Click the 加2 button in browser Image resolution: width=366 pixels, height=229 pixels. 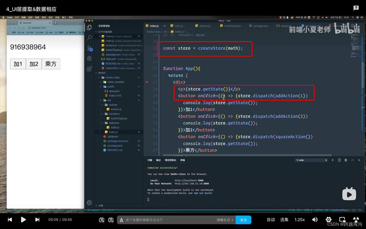34,64
